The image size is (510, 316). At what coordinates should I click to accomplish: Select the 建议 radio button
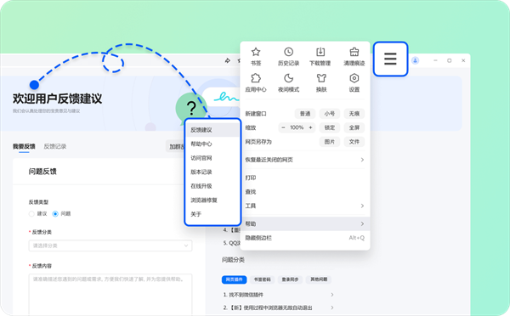click(x=31, y=213)
